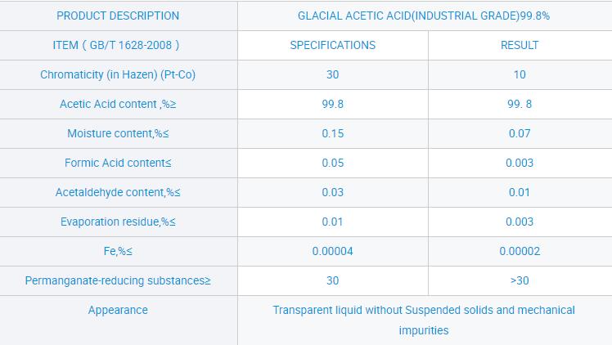Select the Moisture content row label
The image size is (612, 345).
coord(118,133)
